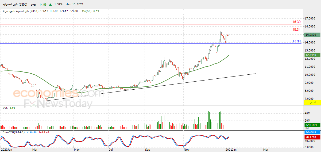The image size is (321, 152).
Task: Click the May time axis label
Action: (77, 150)
